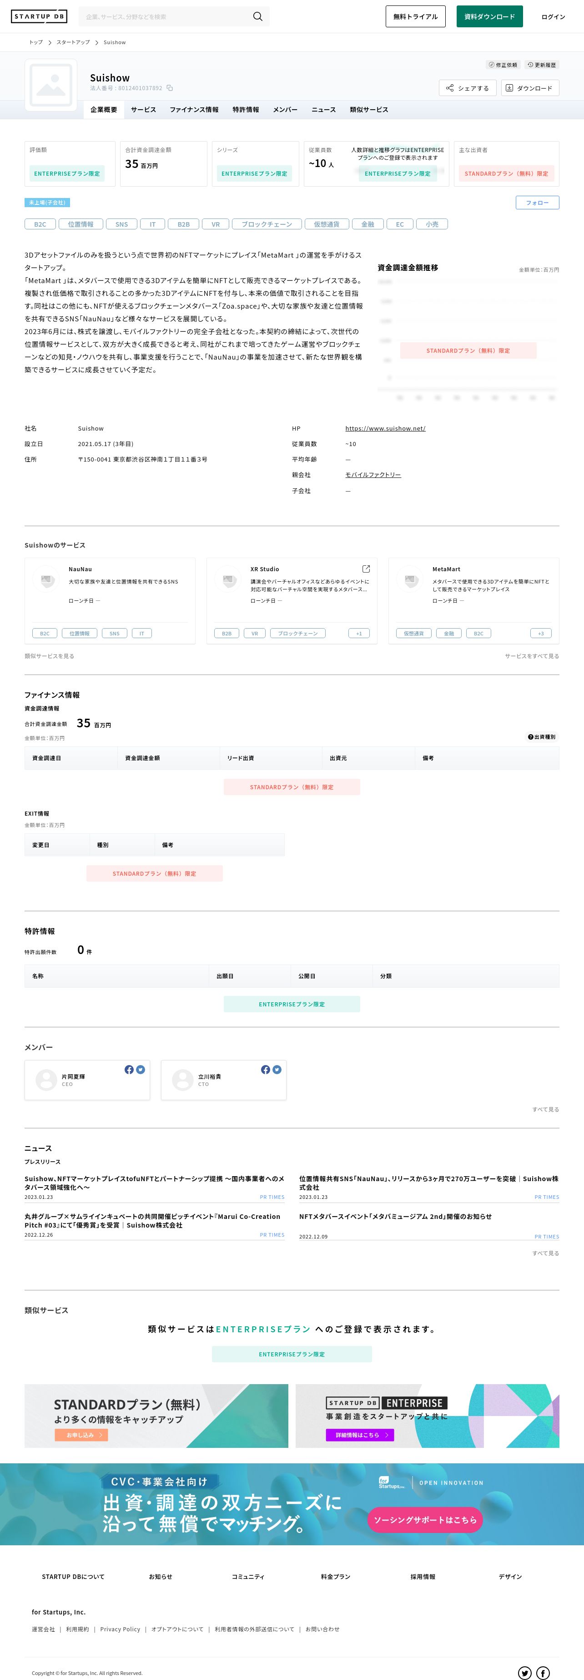Switch to the 類似サービス tab

(x=369, y=110)
